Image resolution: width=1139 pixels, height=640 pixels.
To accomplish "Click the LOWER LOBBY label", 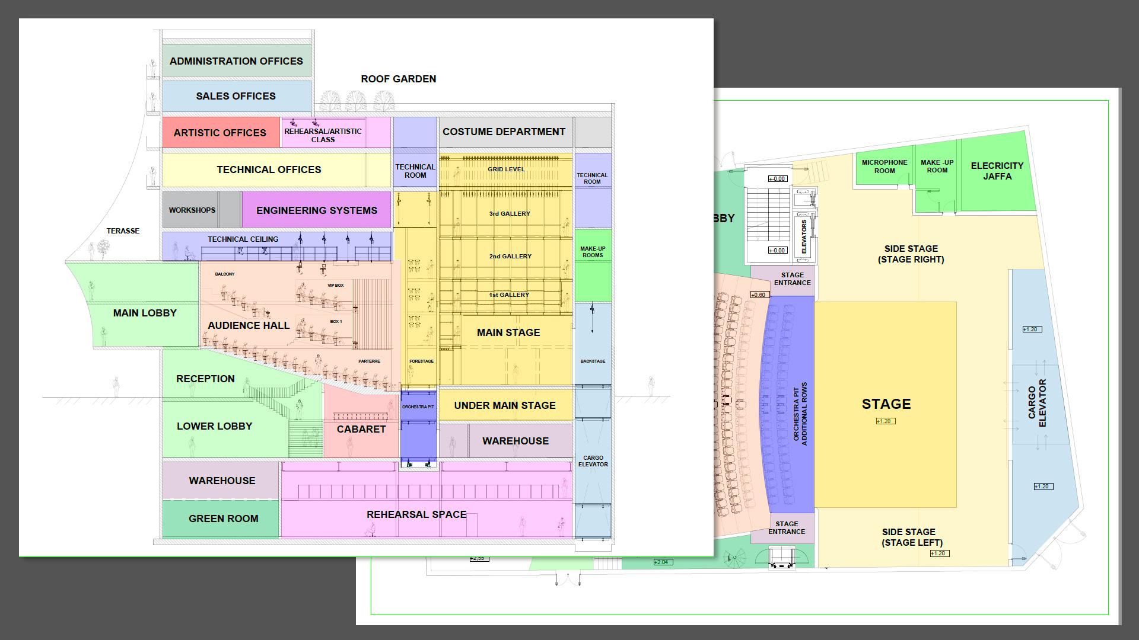I will tap(214, 426).
